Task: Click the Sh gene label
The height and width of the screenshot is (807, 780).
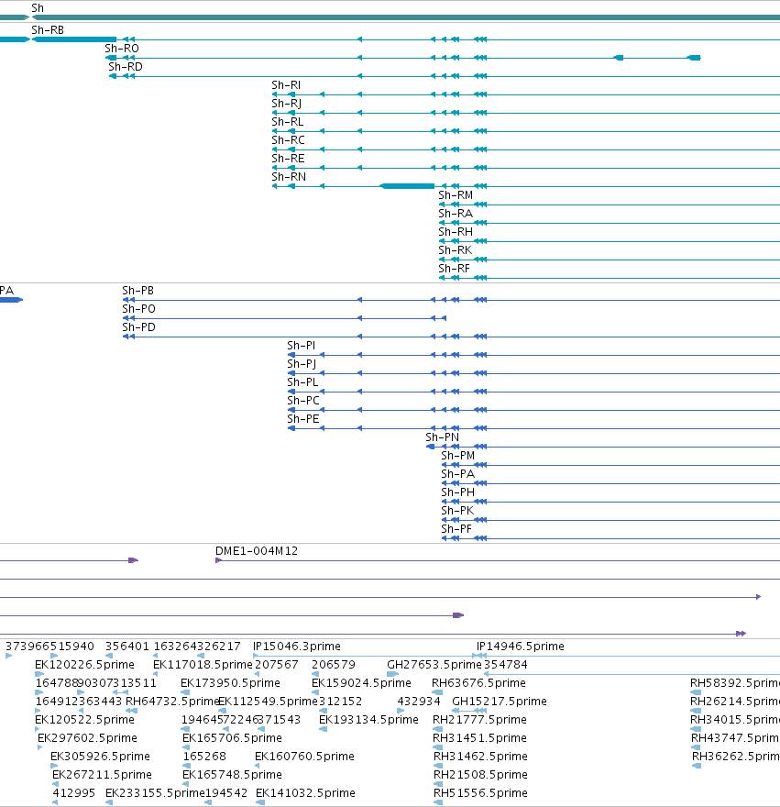Action: click(38, 8)
